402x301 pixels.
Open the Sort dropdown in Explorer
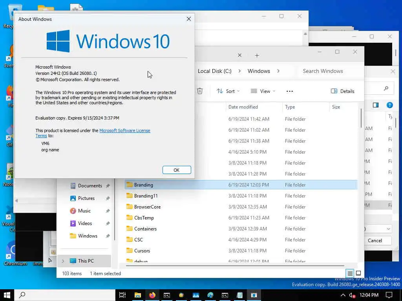(x=228, y=91)
